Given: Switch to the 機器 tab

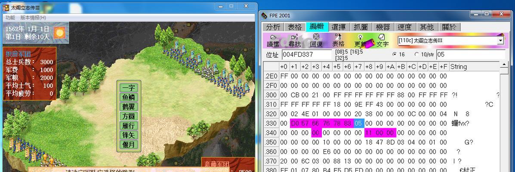Looking at the screenshot, I should pyautogui.click(x=382, y=27).
